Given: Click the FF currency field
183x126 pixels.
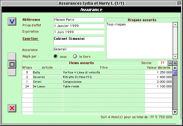Looking at the screenshot, I should [163, 63].
